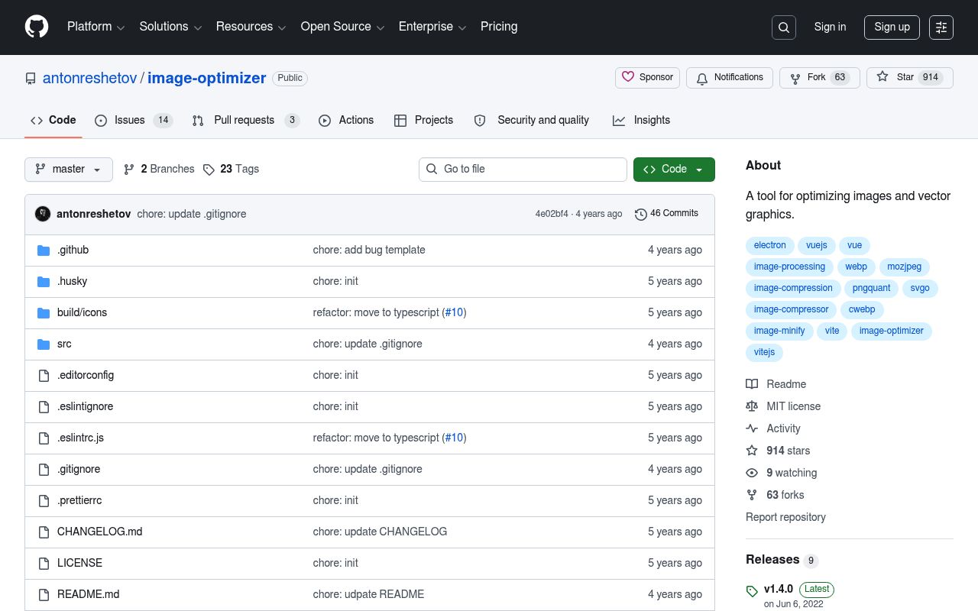Open the Pull requests tab
This screenshot has height=611, width=978.
click(244, 120)
